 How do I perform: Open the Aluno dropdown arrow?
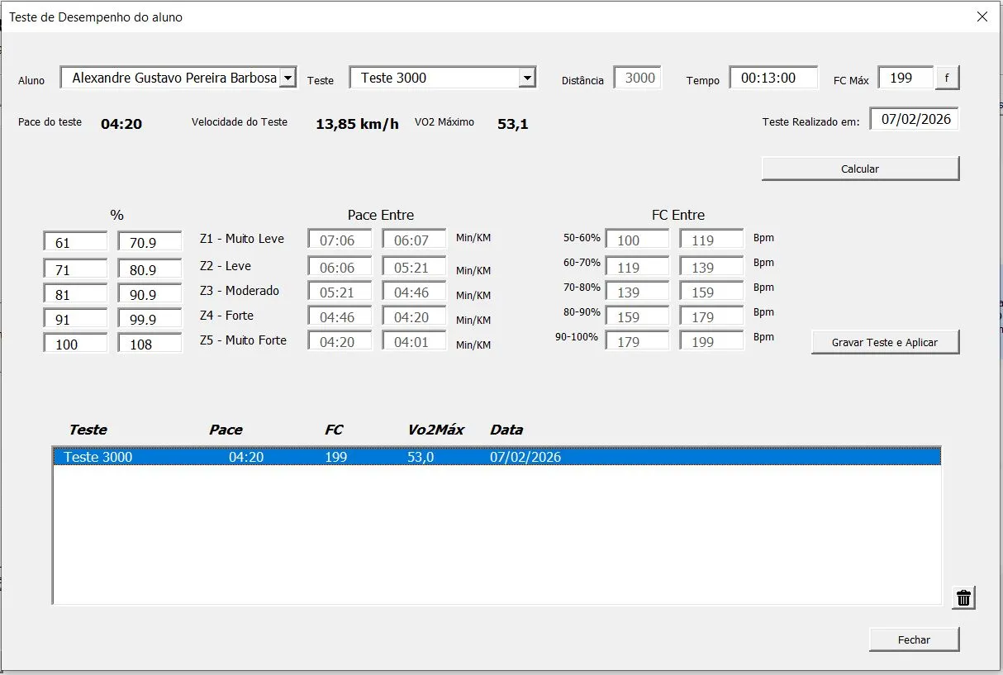[288, 78]
